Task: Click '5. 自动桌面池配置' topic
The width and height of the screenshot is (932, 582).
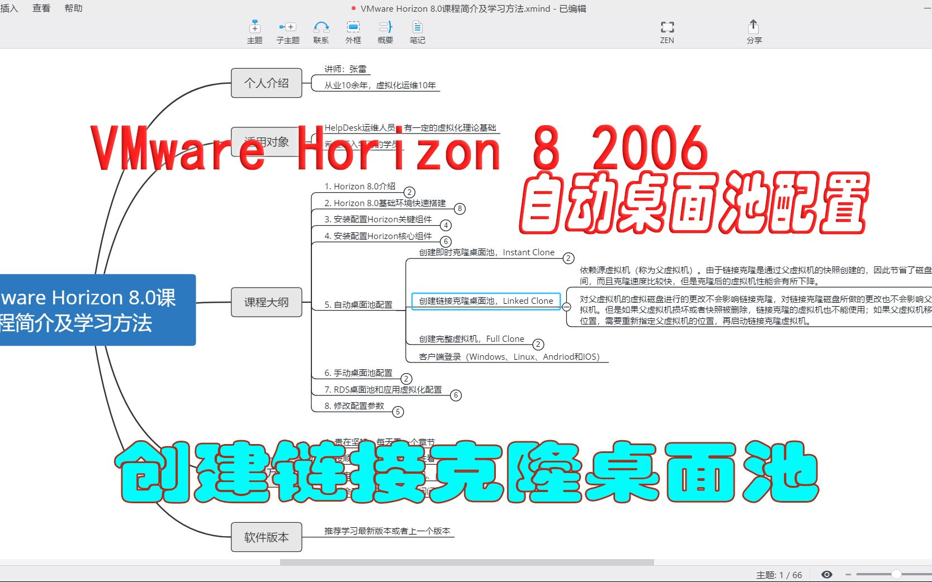Action: (358, 305)
